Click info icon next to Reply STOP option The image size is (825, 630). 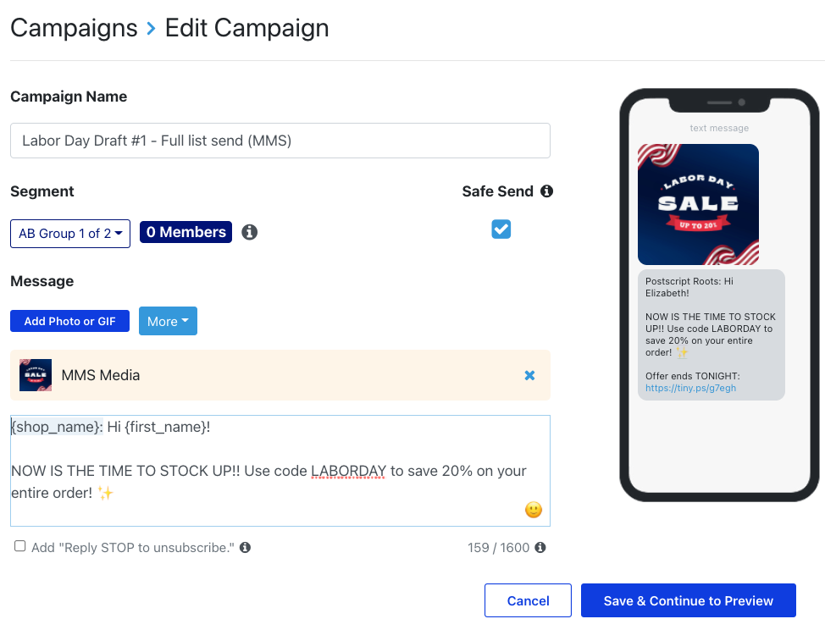click(x=245, y=547)
